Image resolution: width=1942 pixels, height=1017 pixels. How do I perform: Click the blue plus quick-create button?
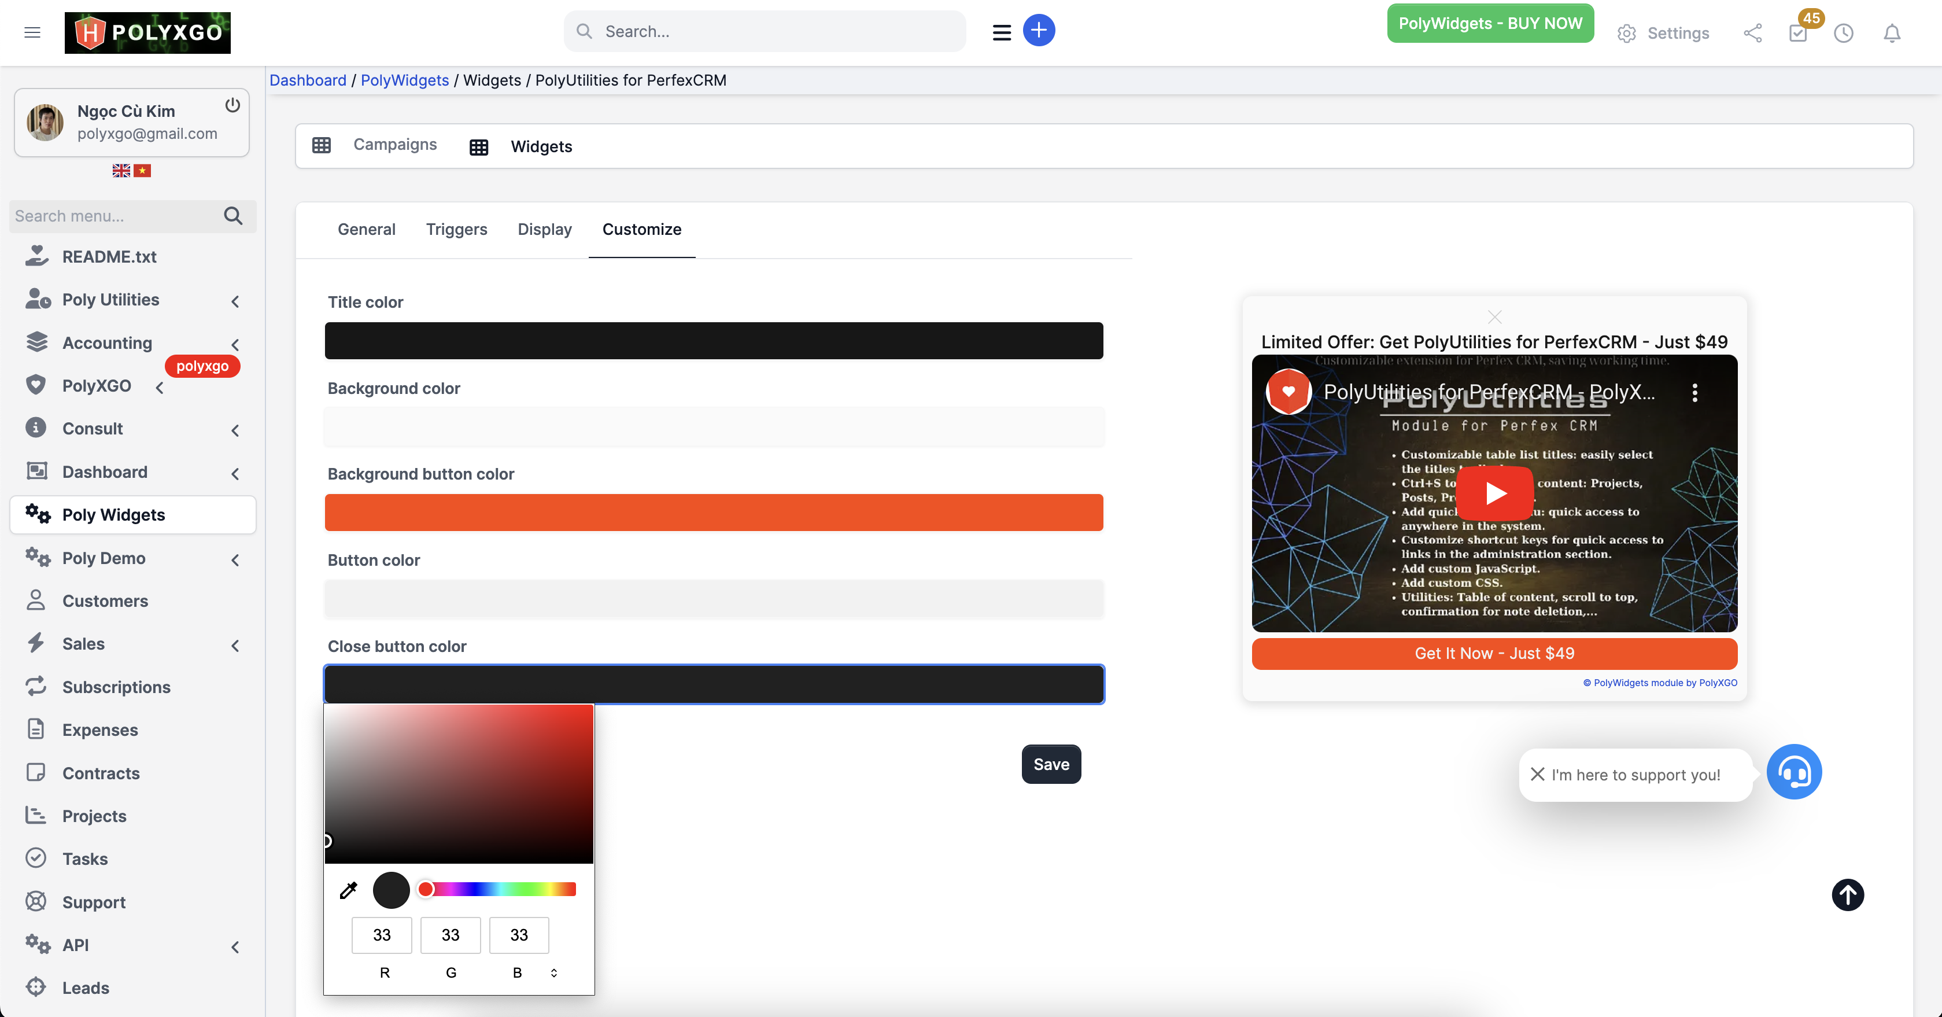1039,31
